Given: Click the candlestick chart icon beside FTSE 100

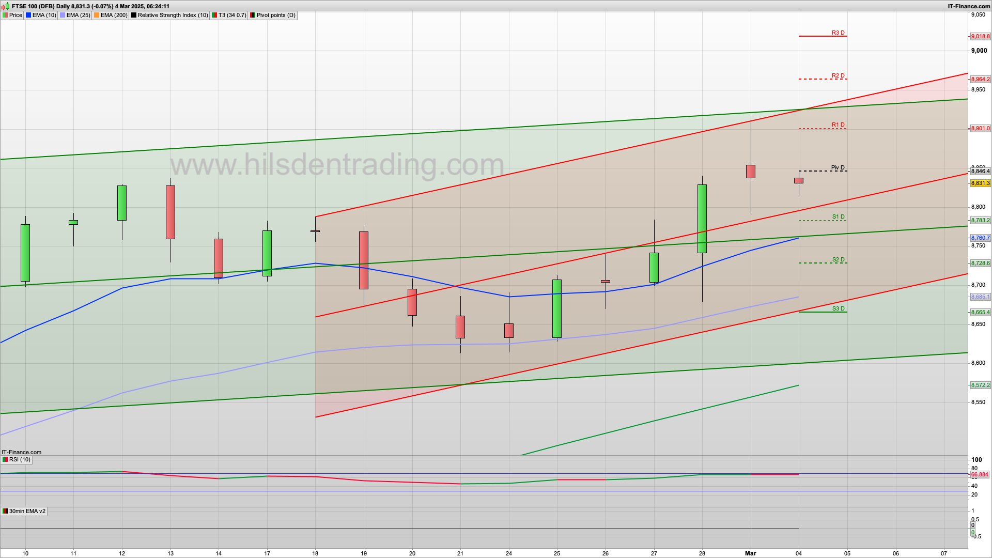Looking at the screenshot, I should point(6,6).
